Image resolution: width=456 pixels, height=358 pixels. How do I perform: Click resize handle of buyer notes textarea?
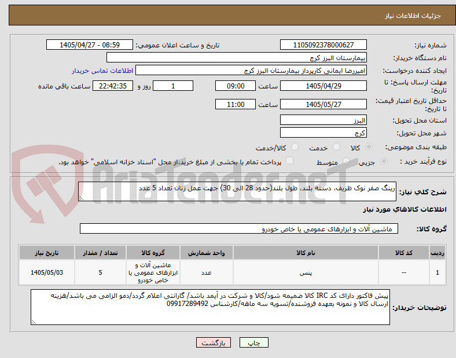pyautogui.click(x=34, y=322)
